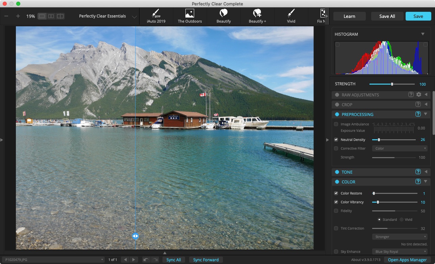Click the Sync Forward button
The height and width of the screenshot is (264, 435).
click(206, 260)
